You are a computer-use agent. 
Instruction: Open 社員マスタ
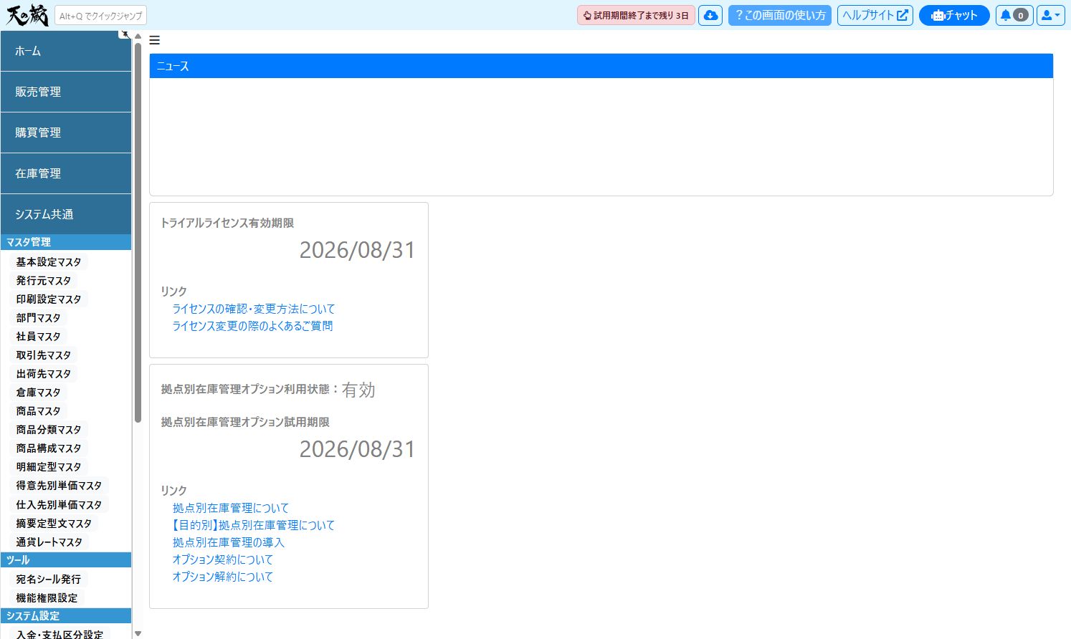[x=39, y=337]
